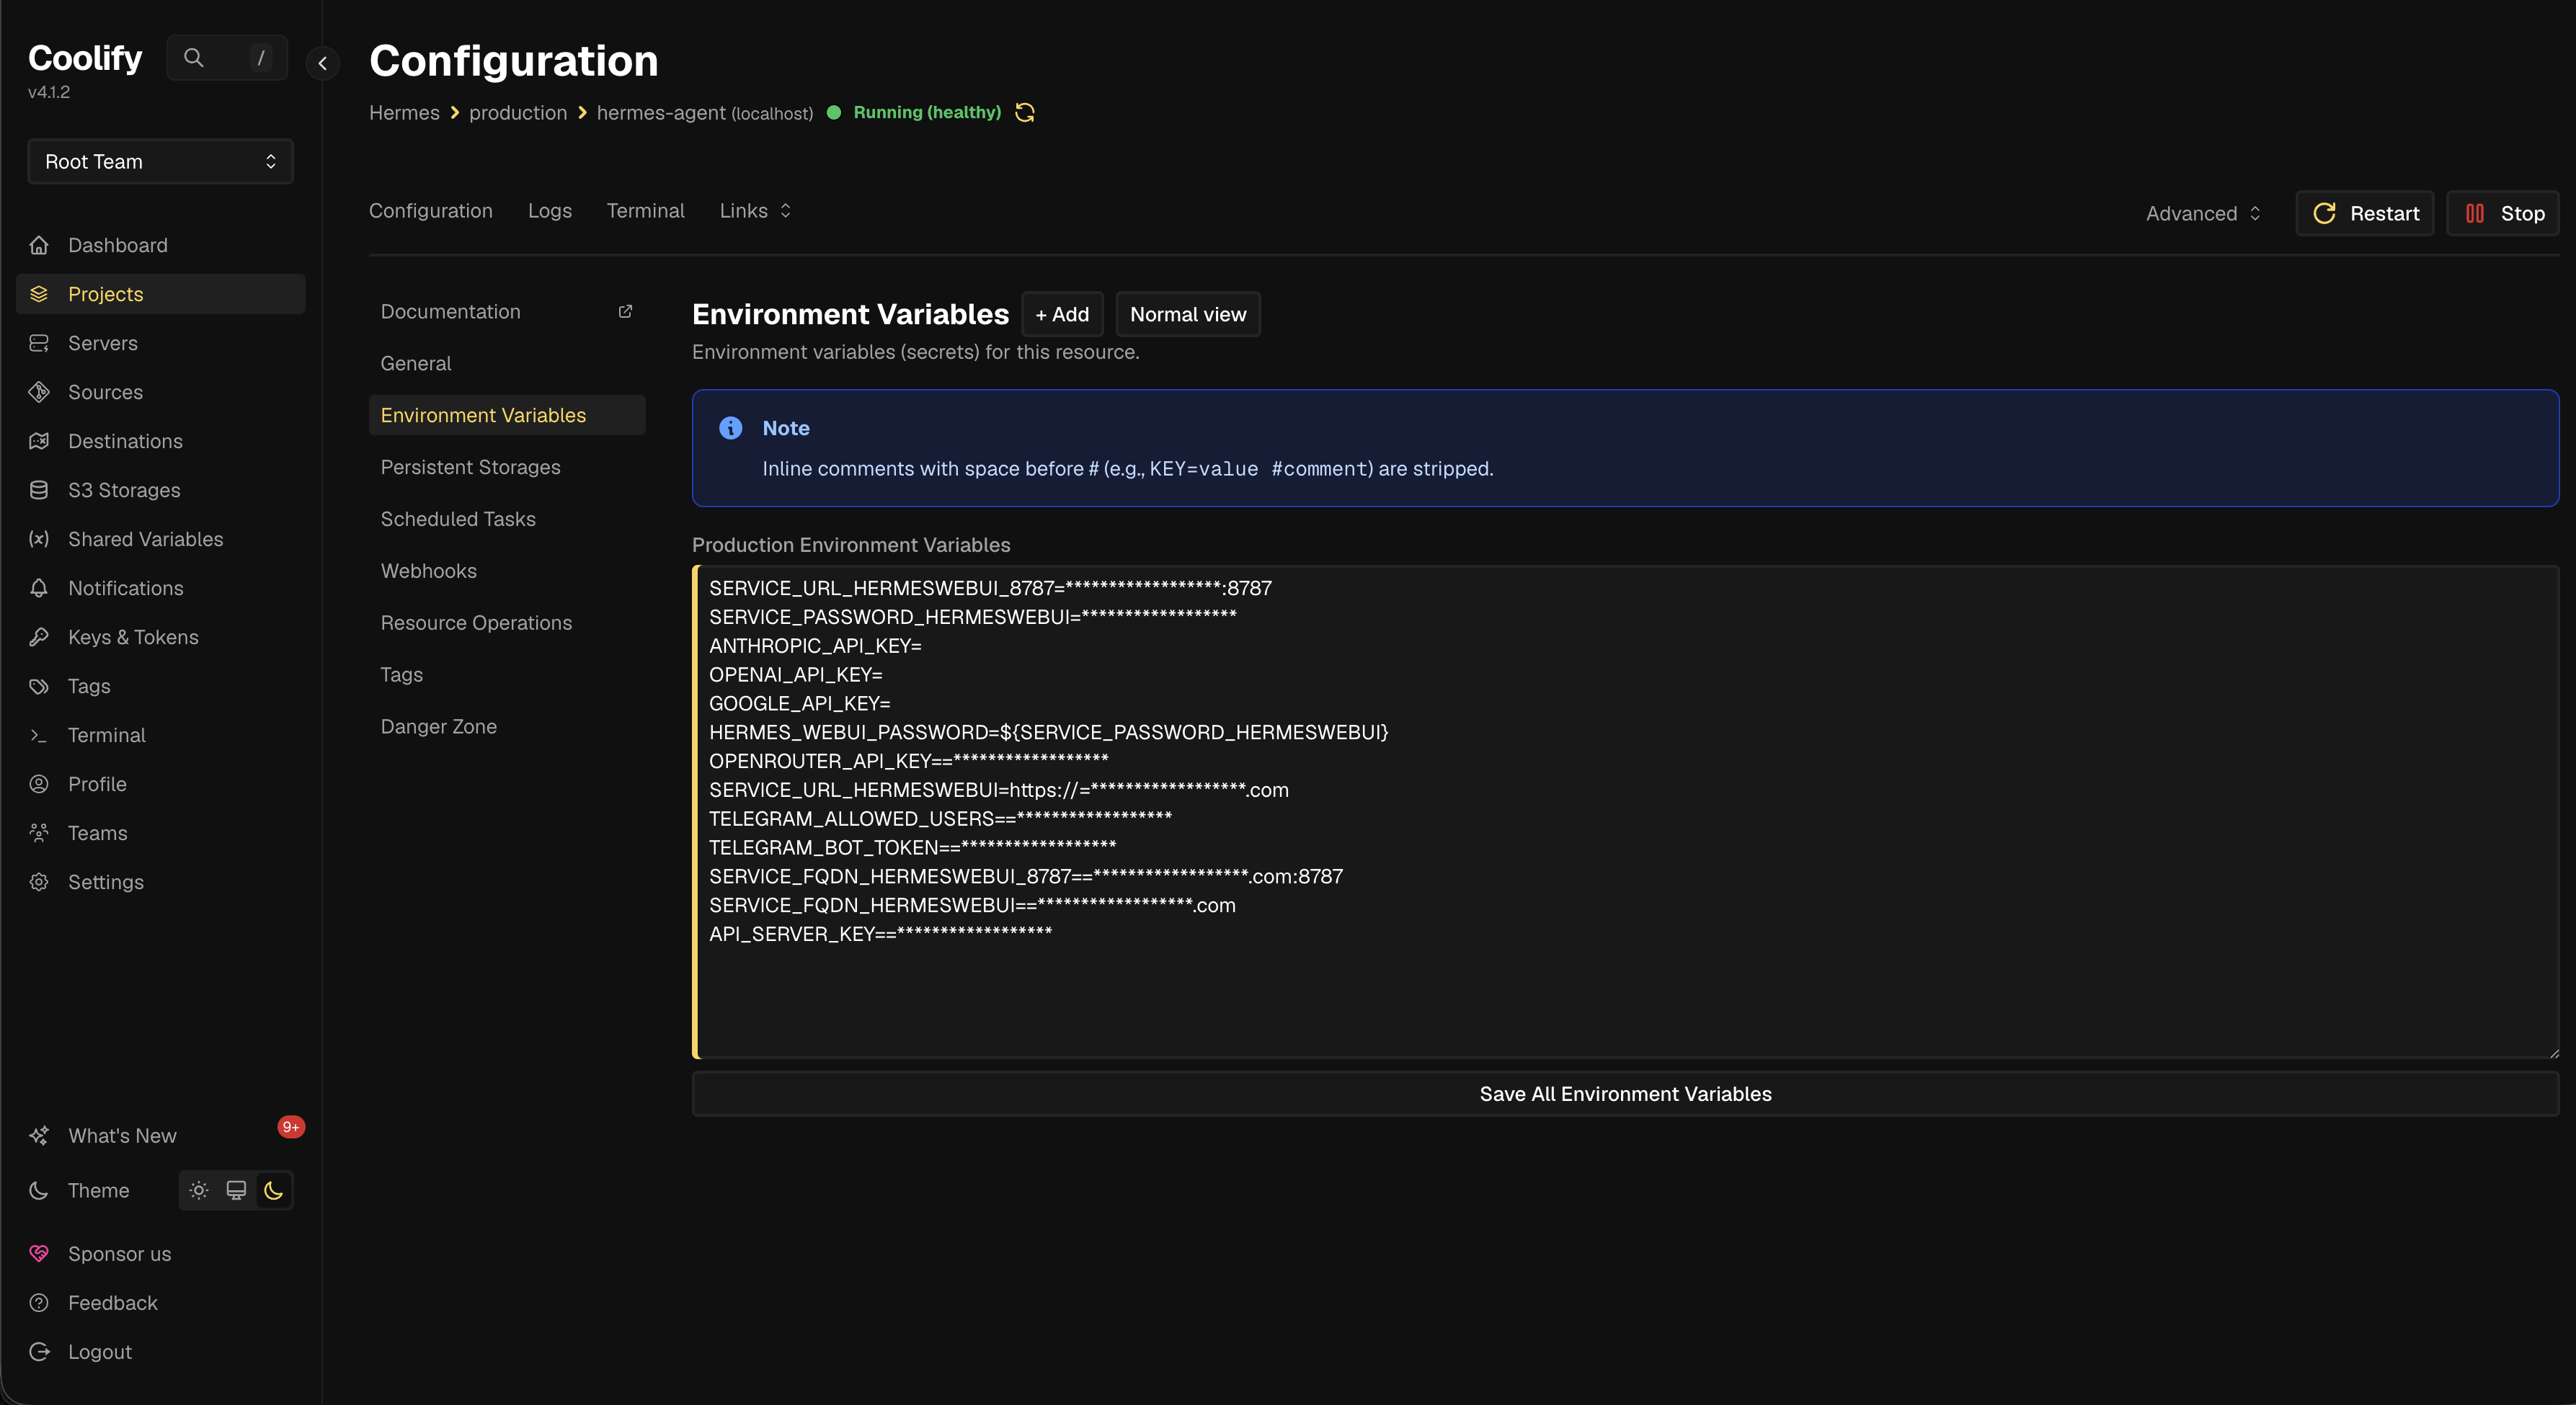The height and width of the screenshot is (1405, 2576).
Task: Click the Projects layers icon
Action: (39, 294)
